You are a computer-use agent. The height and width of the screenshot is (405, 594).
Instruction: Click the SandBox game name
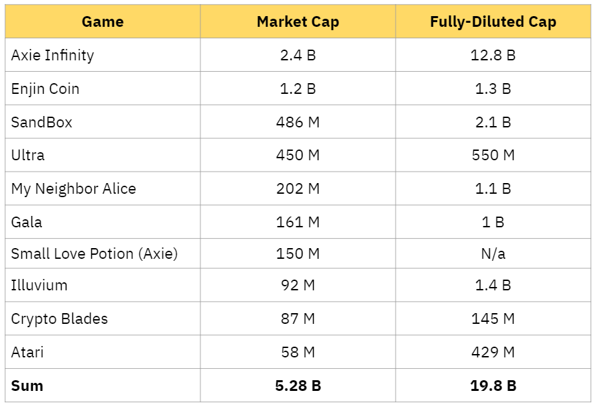(x=42, y=123)
